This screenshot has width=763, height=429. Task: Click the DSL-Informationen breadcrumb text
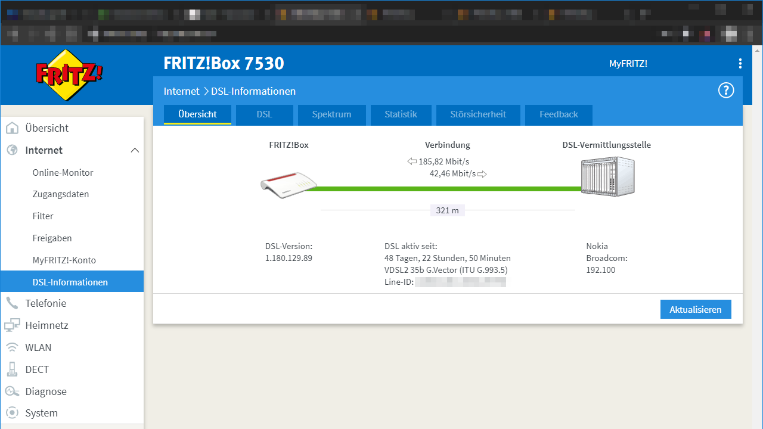[x=253, y=91]
